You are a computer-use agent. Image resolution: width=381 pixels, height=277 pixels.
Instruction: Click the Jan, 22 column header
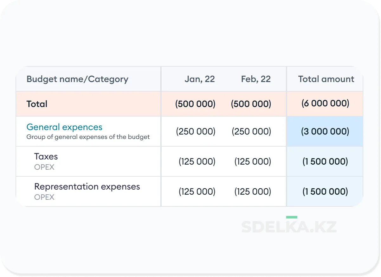click(x=199, y=79)
